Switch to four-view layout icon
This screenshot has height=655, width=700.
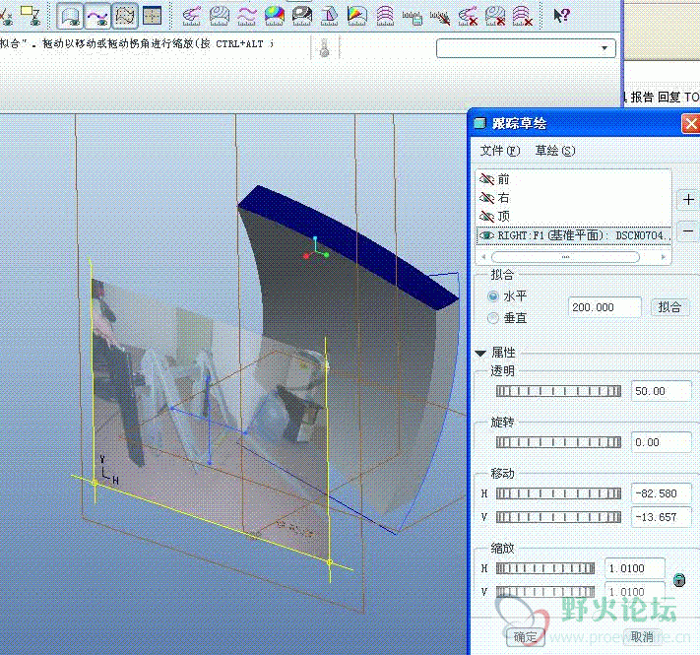(x=153, y=16)
